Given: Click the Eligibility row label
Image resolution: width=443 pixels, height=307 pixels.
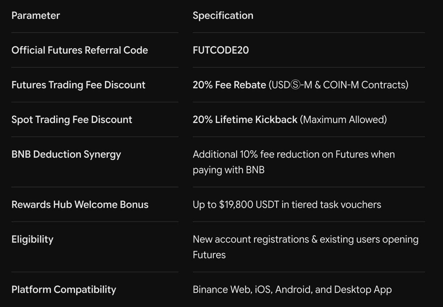Looking at the screenshot, I should pyautogui.click(x=32, y=239).
